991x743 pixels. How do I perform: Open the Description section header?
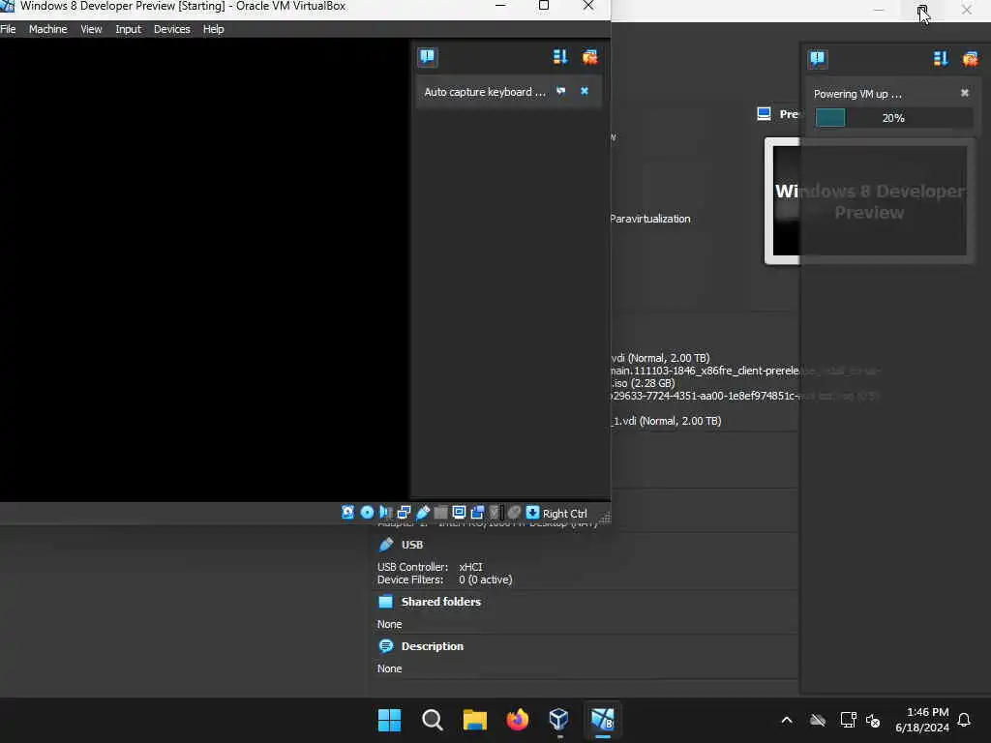coord(433,646)
